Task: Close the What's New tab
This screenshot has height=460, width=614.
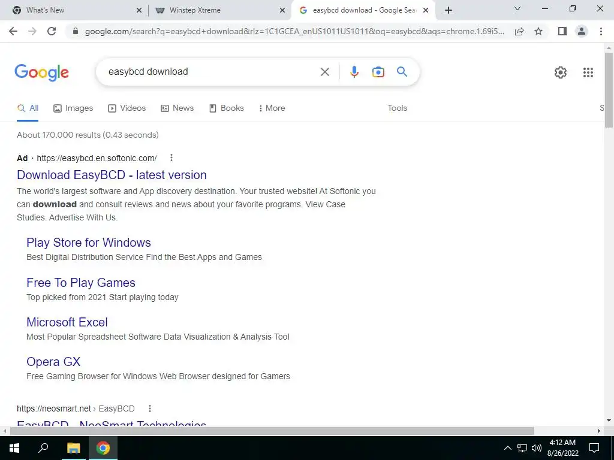Action: pos(139,11)
